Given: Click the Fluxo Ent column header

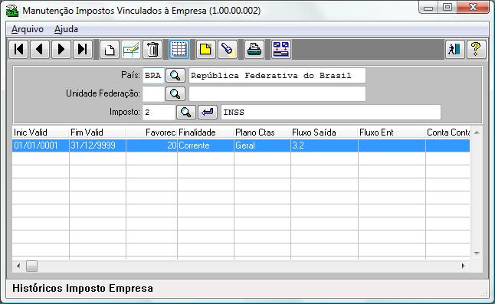Looking at the screenshot, I should coord(392,132).
